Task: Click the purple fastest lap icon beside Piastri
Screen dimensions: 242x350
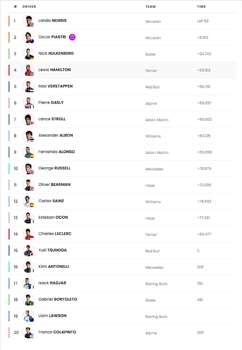Action: (72, 37)
